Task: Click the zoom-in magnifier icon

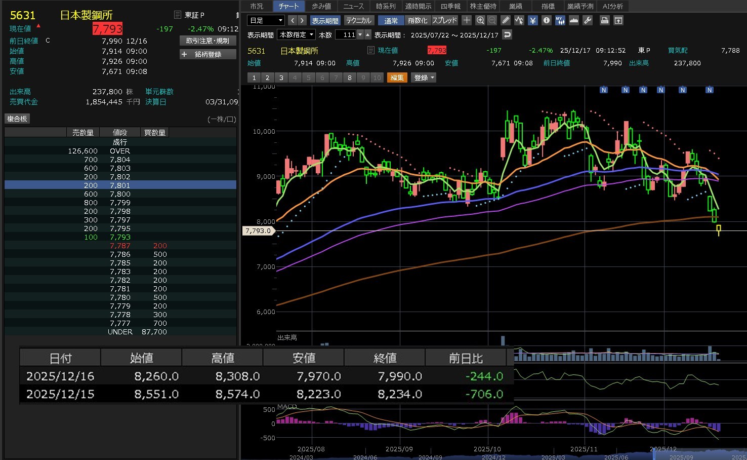Action: [x=480, y=20]
